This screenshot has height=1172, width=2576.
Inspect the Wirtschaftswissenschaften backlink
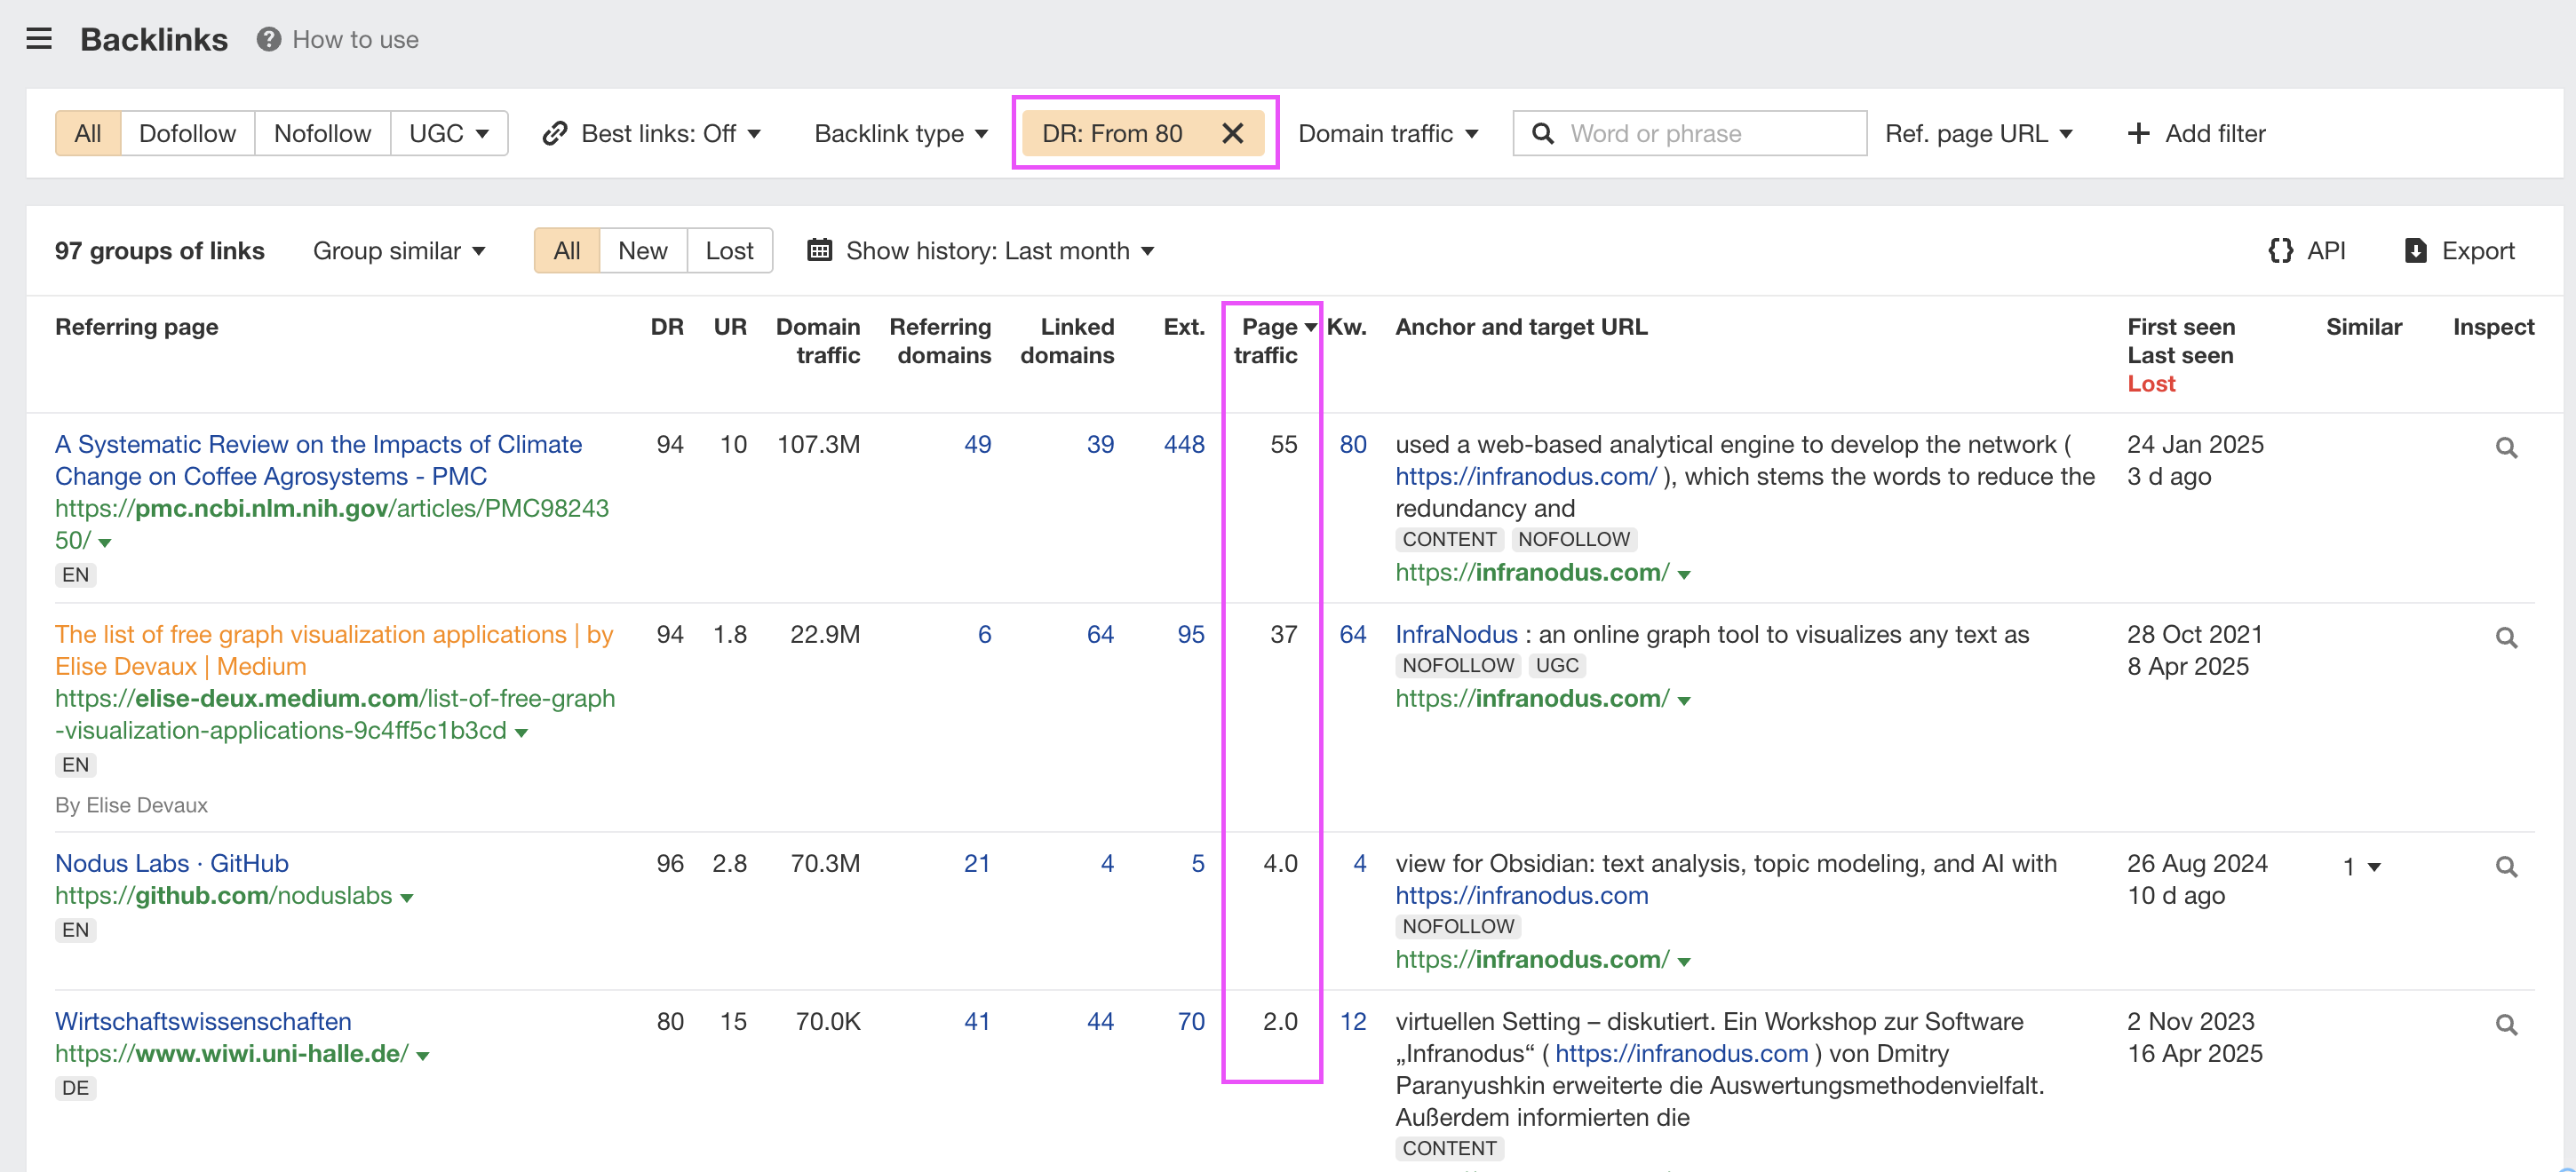tap(2506, 1024)
